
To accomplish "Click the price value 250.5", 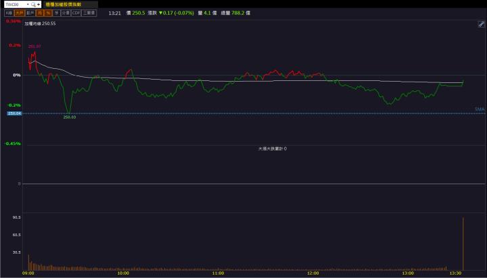I will pyautogui.click(x=139, y=13).
